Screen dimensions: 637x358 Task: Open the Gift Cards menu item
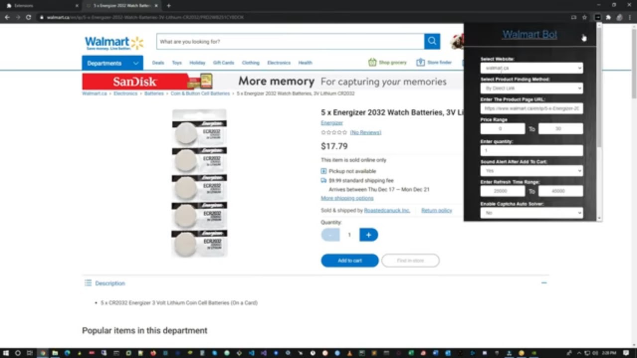223,63
